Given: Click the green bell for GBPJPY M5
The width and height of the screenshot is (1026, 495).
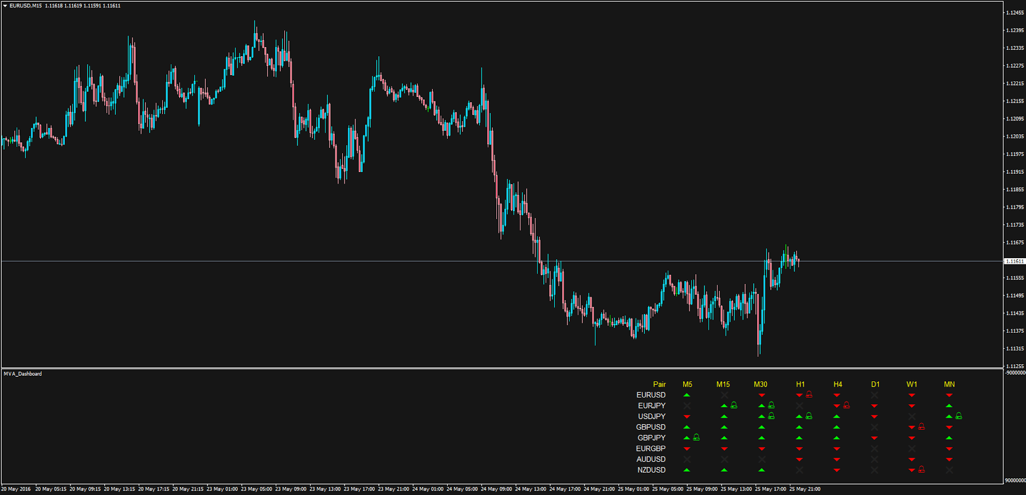Looking at the screenshot, I should 696,438.
